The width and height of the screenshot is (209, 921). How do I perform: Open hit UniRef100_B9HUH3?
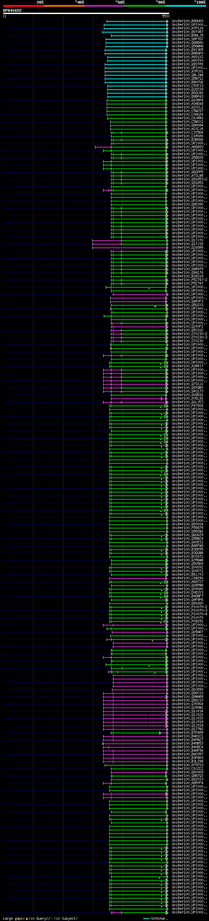pyautogui.click(x=187, y=21)
